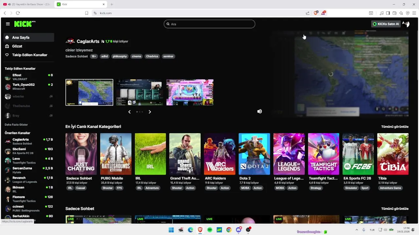Show next featured stream with right arrow
Image resolution: width=419 pixels, height=235 pixels.
(x=150, y=112)
